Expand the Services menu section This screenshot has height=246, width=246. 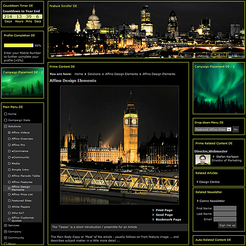(6, 225)
